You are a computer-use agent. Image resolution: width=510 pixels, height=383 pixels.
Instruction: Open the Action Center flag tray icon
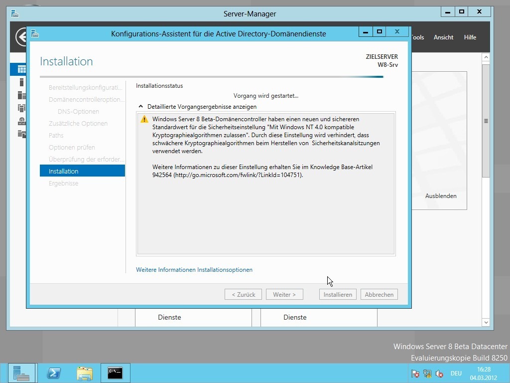pyautogui.click(x=415, y=374)
